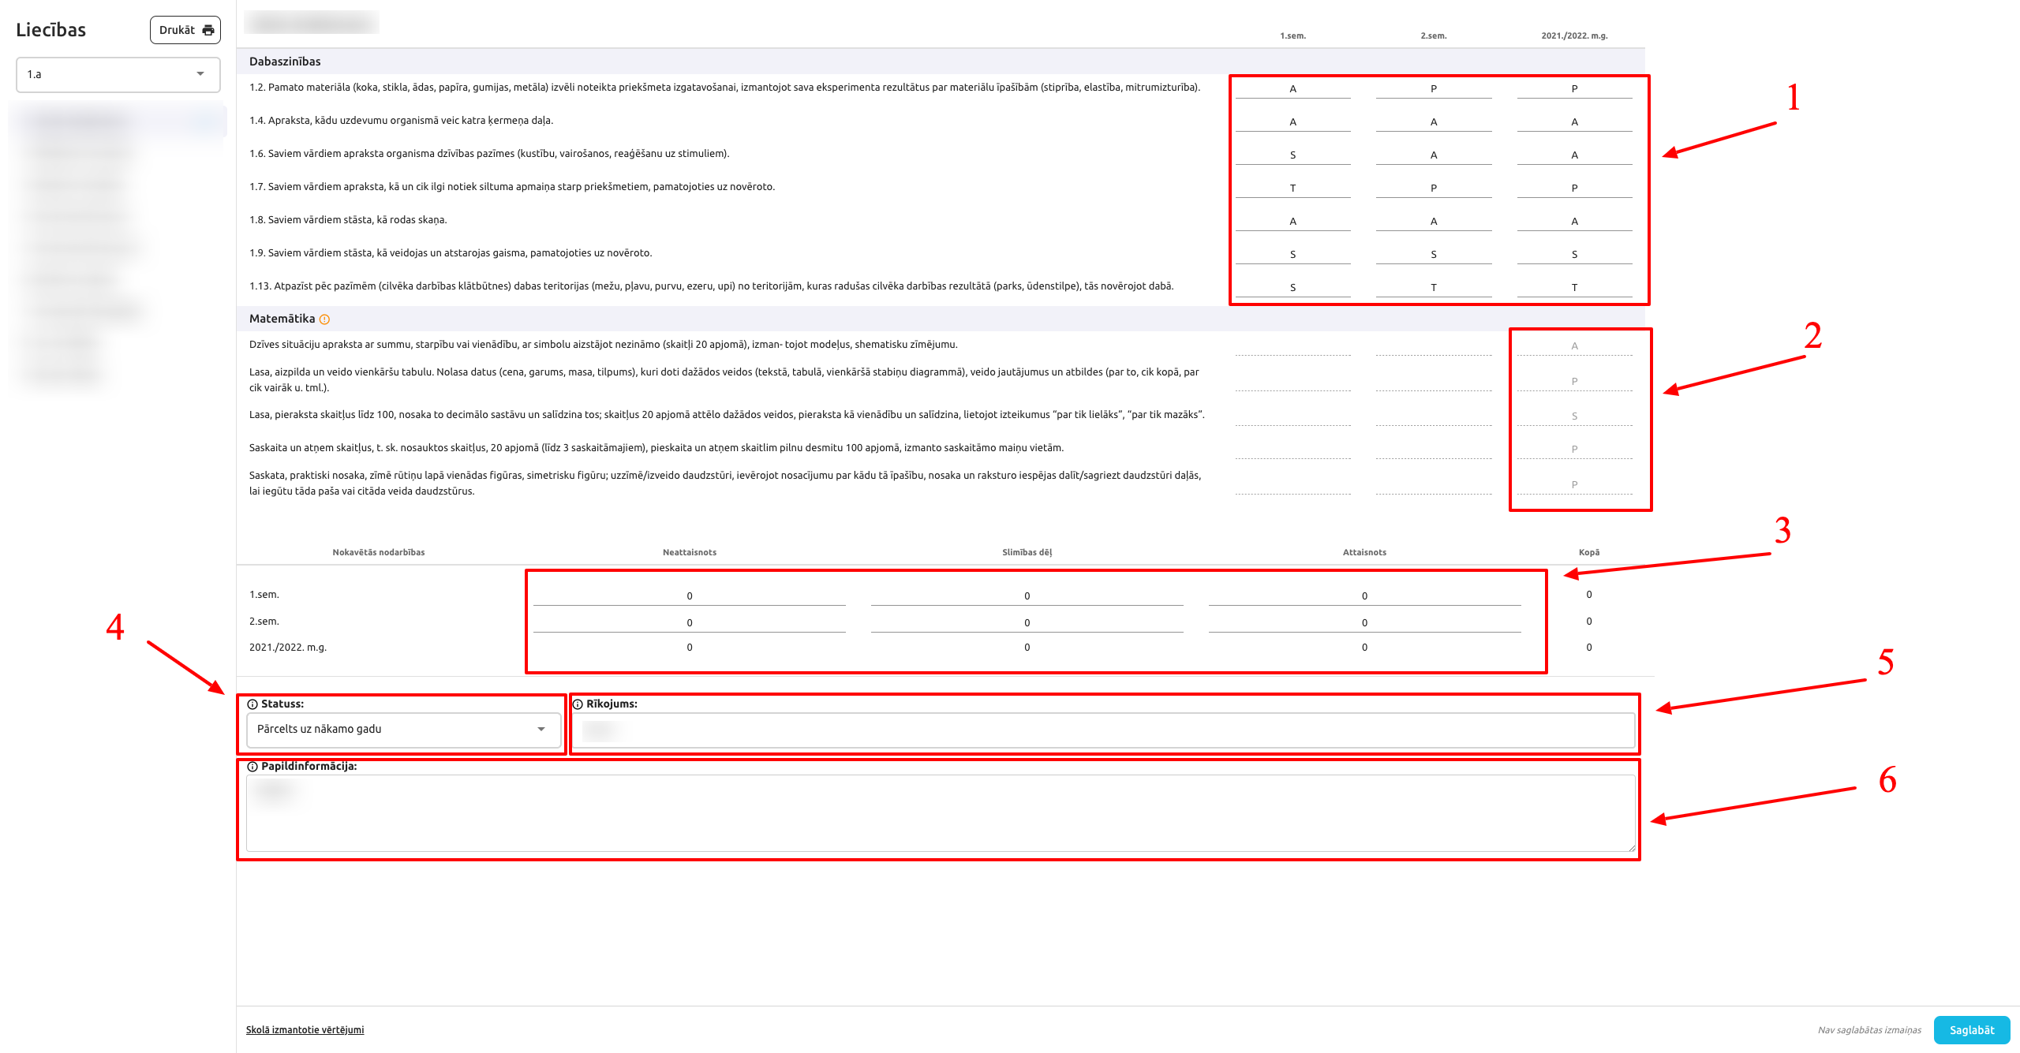Click first Matemātika 1.sem grade field
Screen dimensions: 2020x1053
[1292, 346]
